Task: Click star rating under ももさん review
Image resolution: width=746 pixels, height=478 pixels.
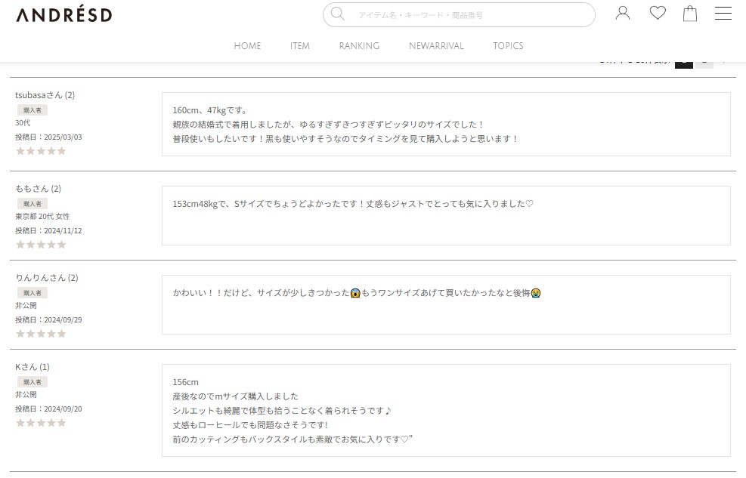Action: click(x=41, y=245)
